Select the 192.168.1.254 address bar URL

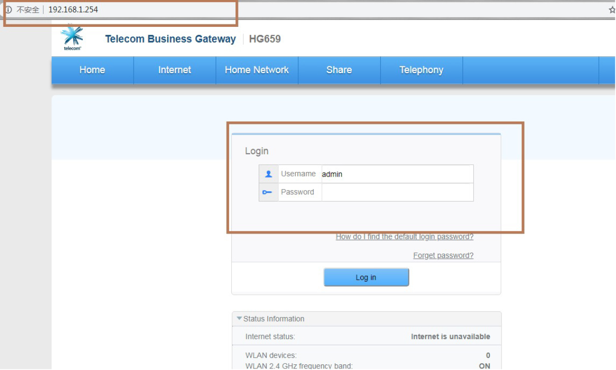tap(73, 10)
